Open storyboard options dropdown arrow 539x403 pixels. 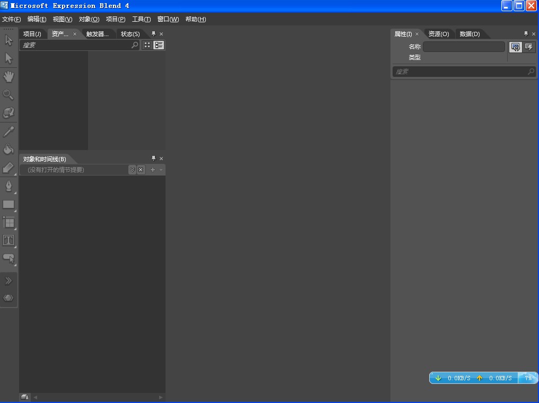161,170
